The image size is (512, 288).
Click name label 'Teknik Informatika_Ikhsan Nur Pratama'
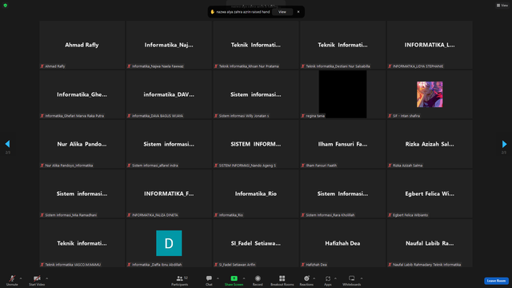tap(249, 66)
